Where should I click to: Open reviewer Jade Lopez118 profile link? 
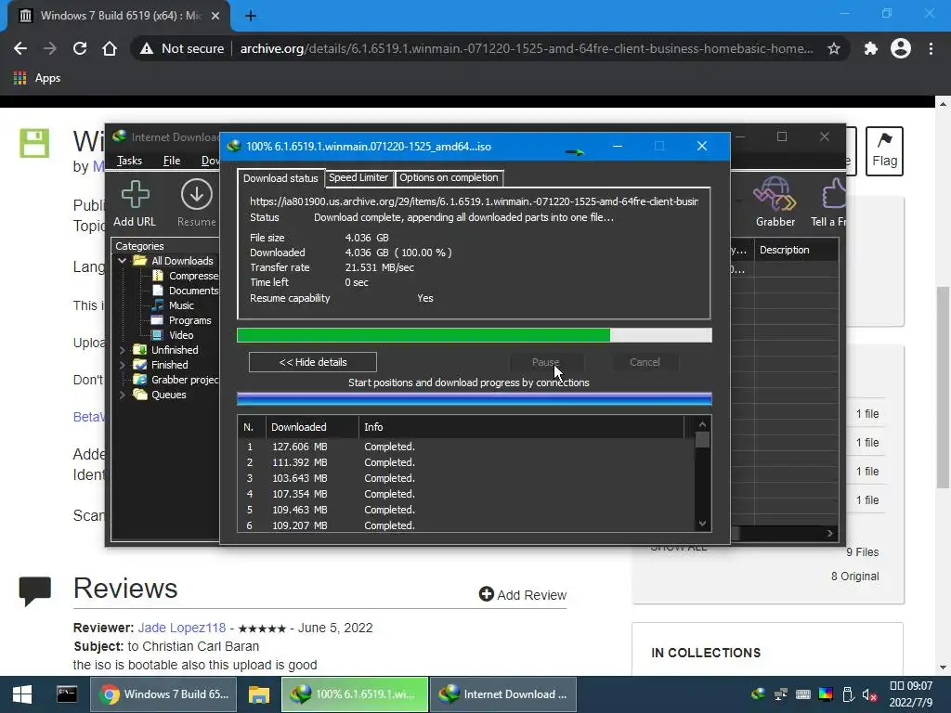(182, 628)
